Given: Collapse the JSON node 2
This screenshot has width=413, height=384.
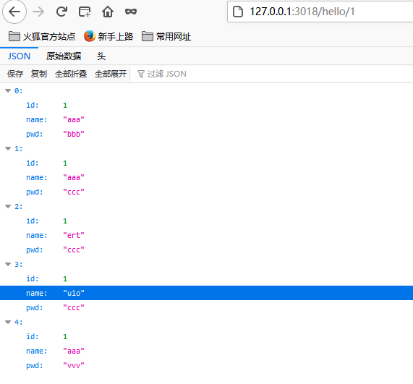Looking at the screenshot, I should click(8, 207).
